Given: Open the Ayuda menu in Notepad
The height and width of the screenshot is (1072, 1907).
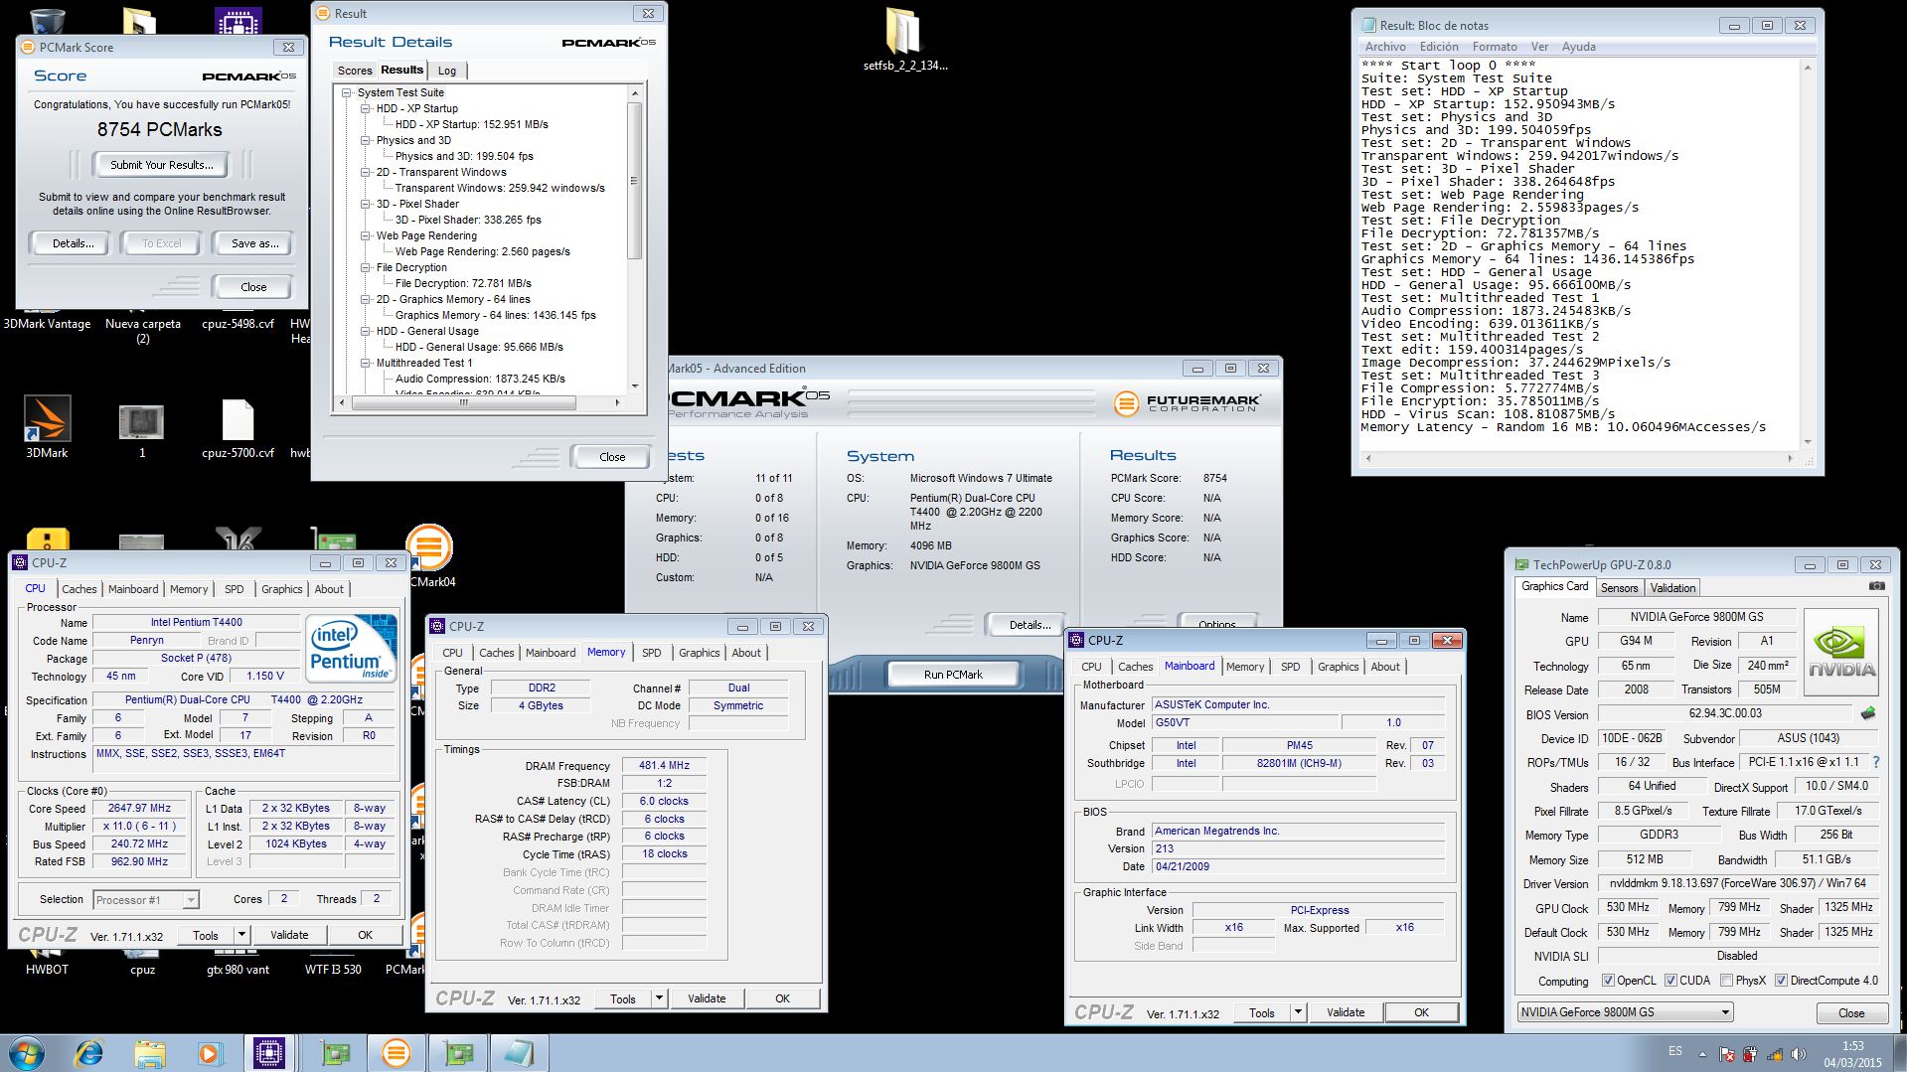Looking at the screenshot, I should (1578, 47).
